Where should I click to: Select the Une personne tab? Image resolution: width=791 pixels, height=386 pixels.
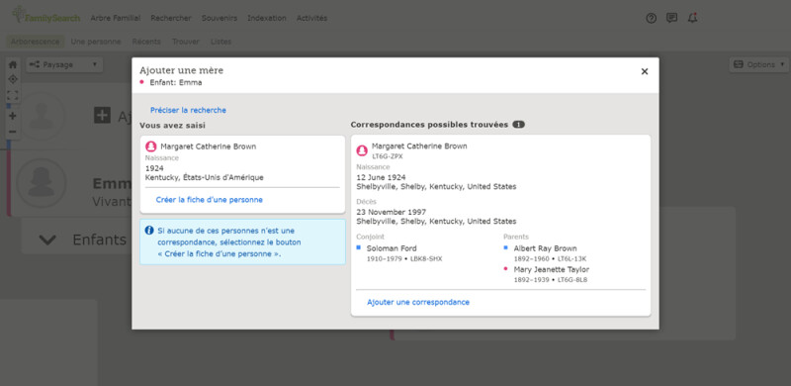coord(96,42)
